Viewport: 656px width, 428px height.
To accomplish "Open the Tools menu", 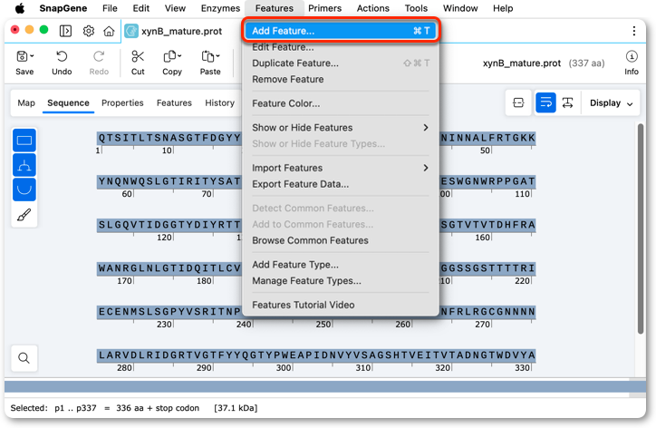I will point(416,8).
